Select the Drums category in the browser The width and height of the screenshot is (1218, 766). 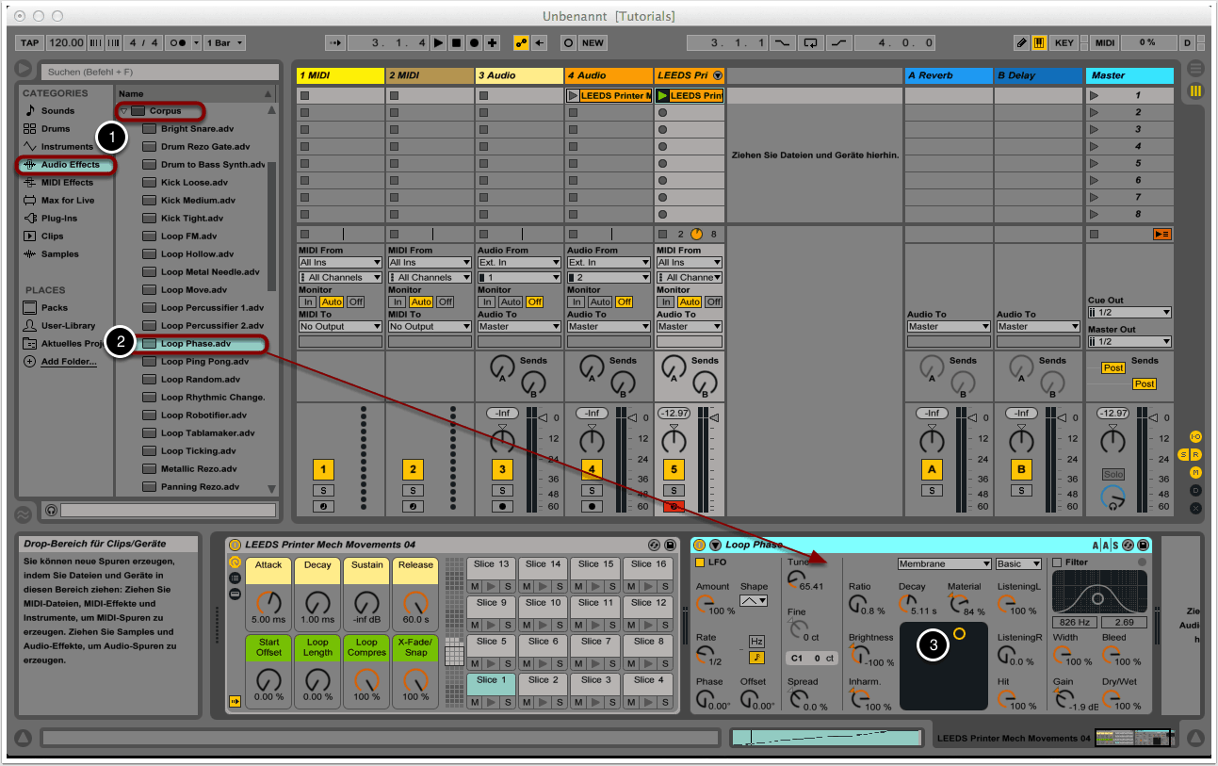pyautogui.click(x=55, y=129)
